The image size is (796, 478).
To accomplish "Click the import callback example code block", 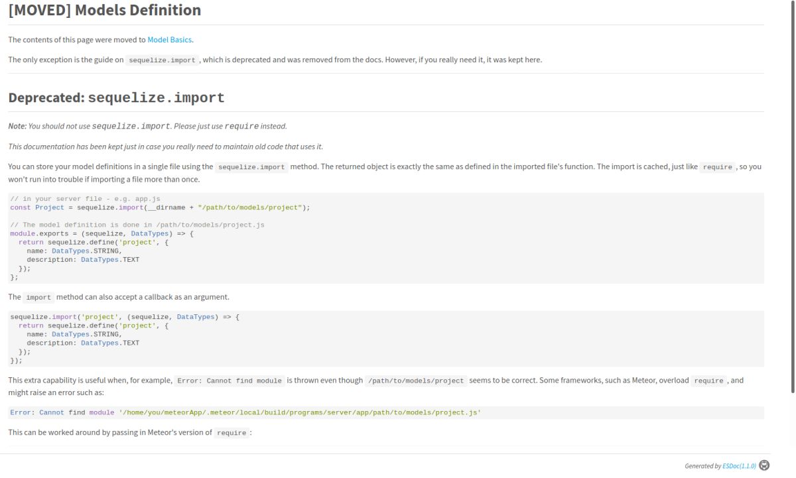I will pyautogui.click(x=385, y=339).
